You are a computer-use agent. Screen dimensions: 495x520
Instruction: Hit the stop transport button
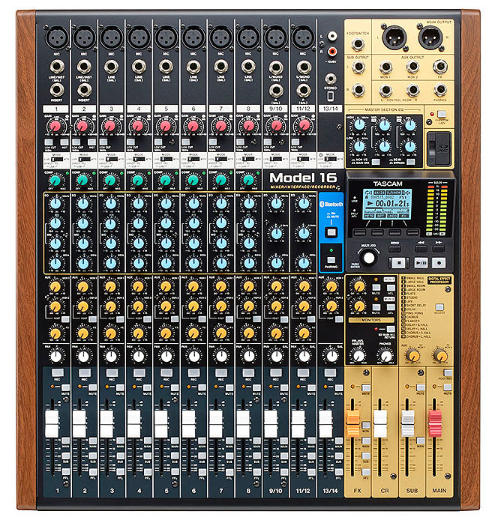click(399, 263)
